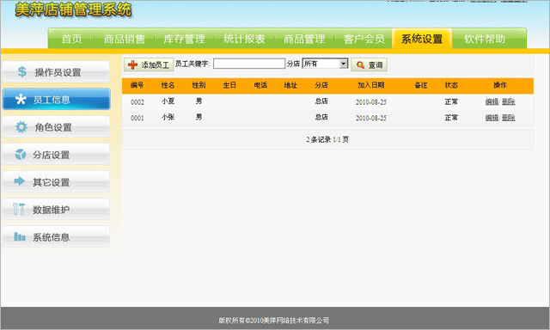550x330 pixels.
Task: Click the 电话 column header
Action: click(x=260, y=85)
